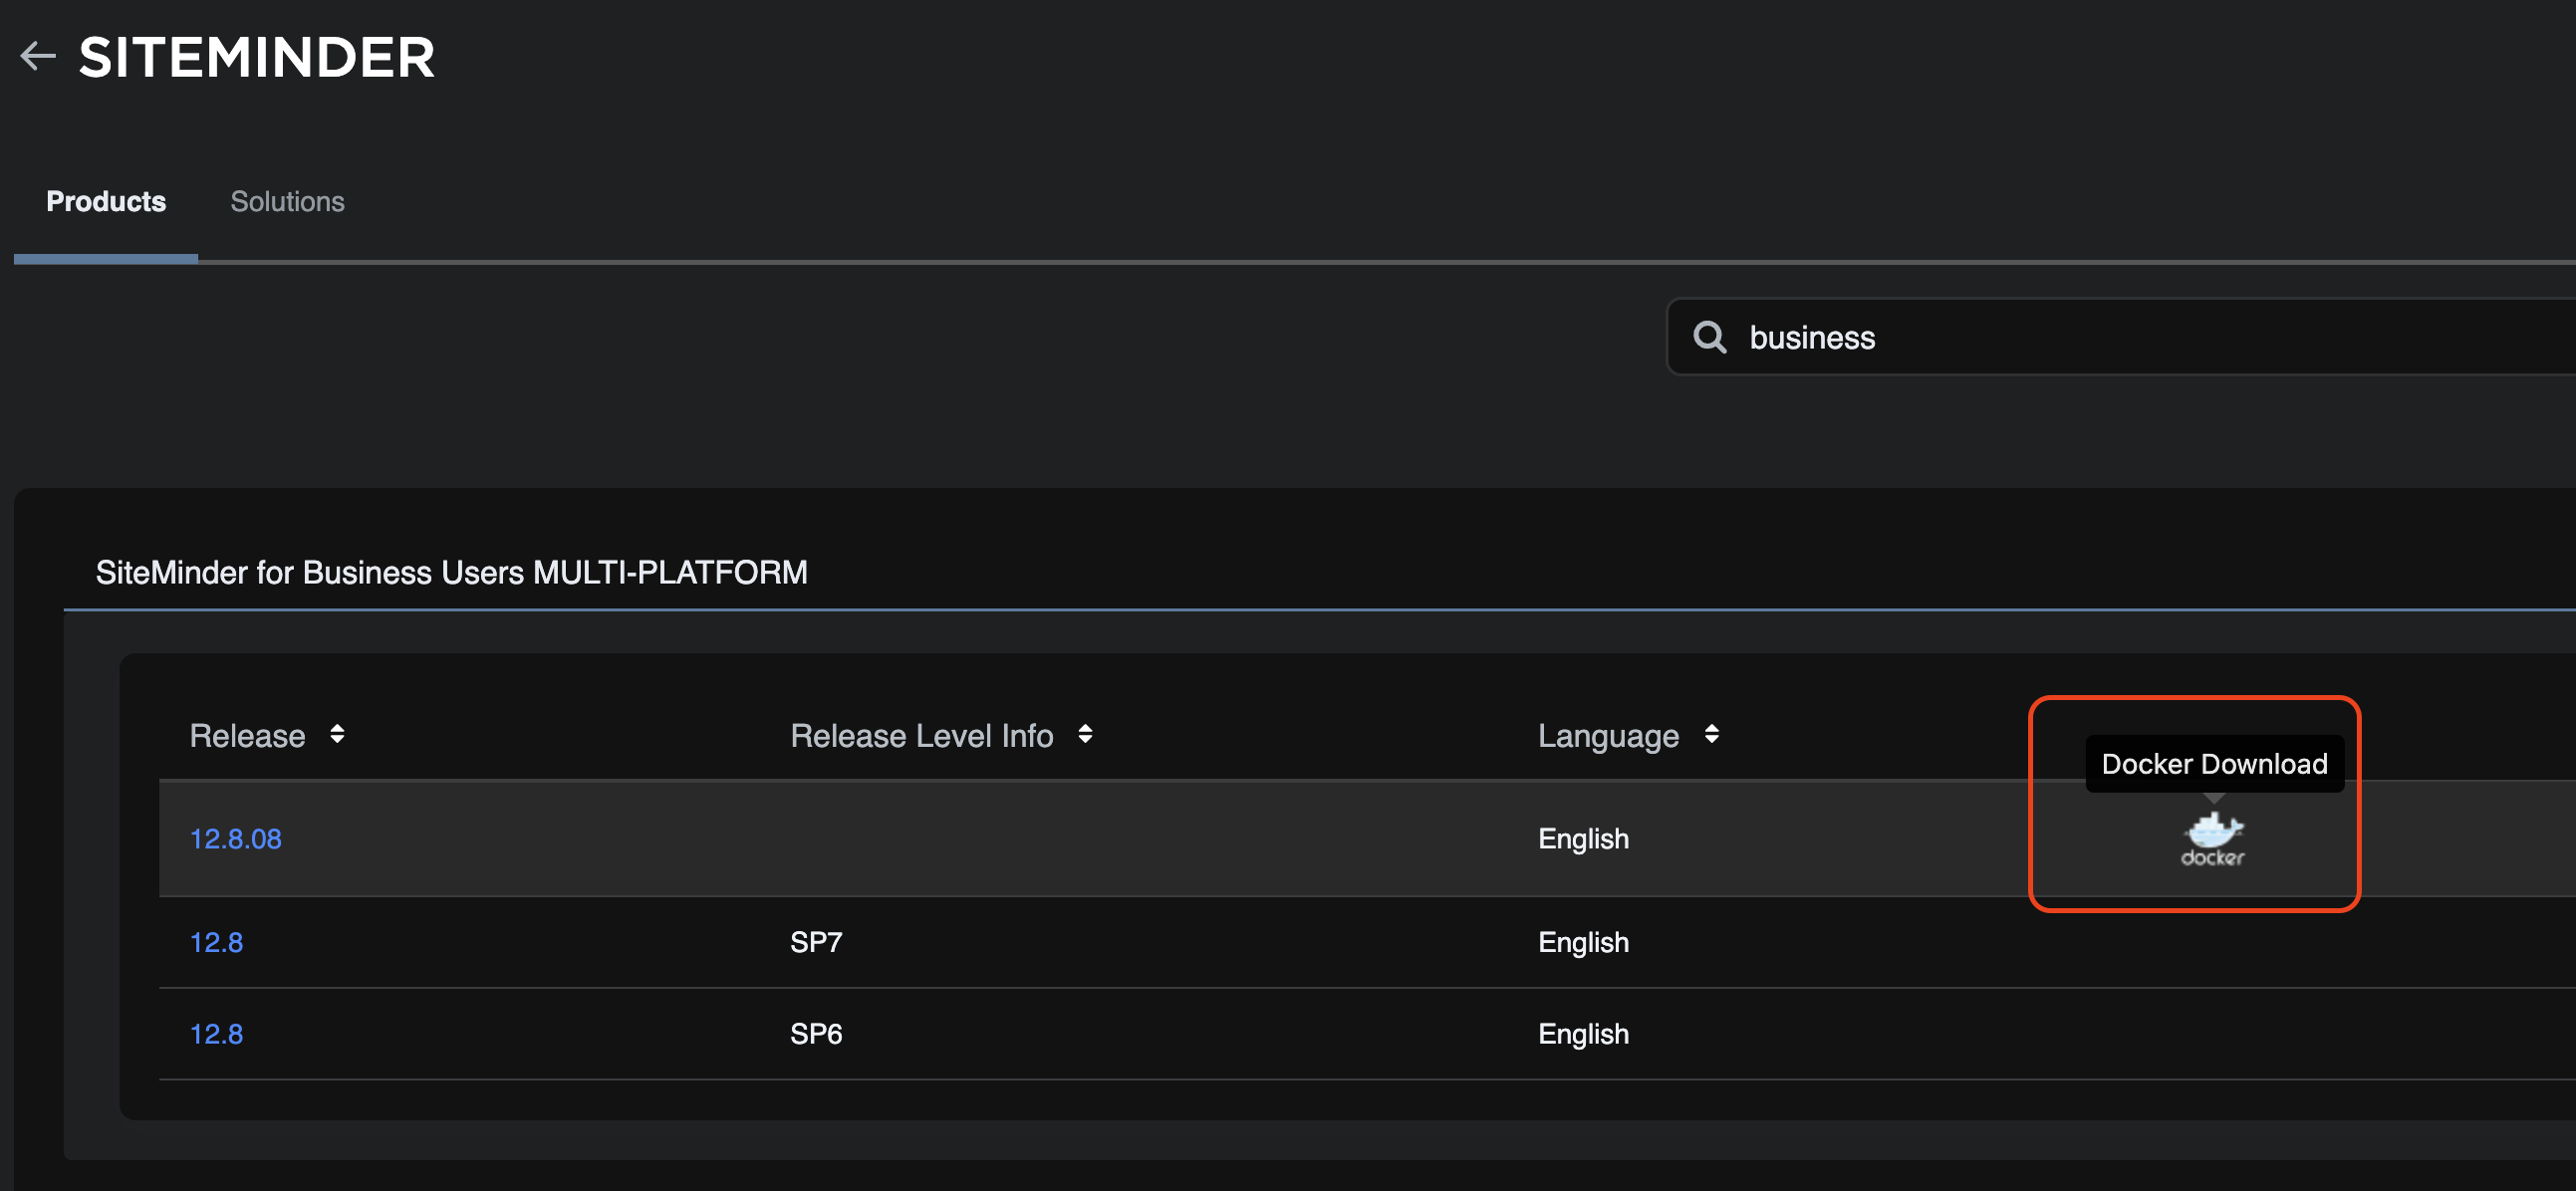Click the Language column header text
2576x1191 pixels.
(1608, 736)
